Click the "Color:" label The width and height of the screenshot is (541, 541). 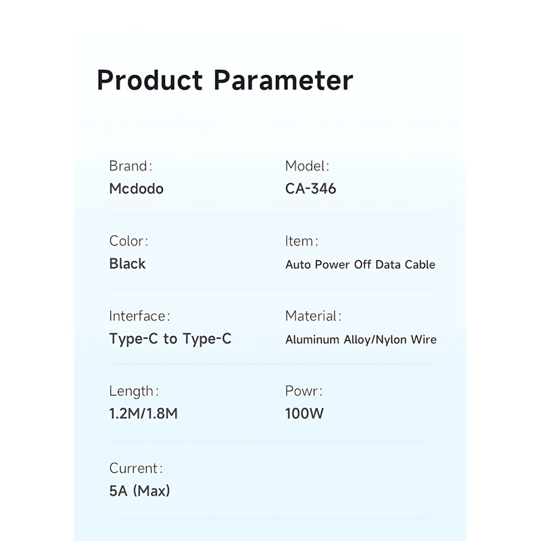tap(128, 241)
